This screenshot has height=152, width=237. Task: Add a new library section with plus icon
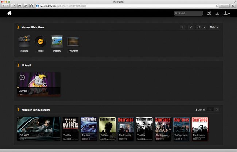coord(183,27)
